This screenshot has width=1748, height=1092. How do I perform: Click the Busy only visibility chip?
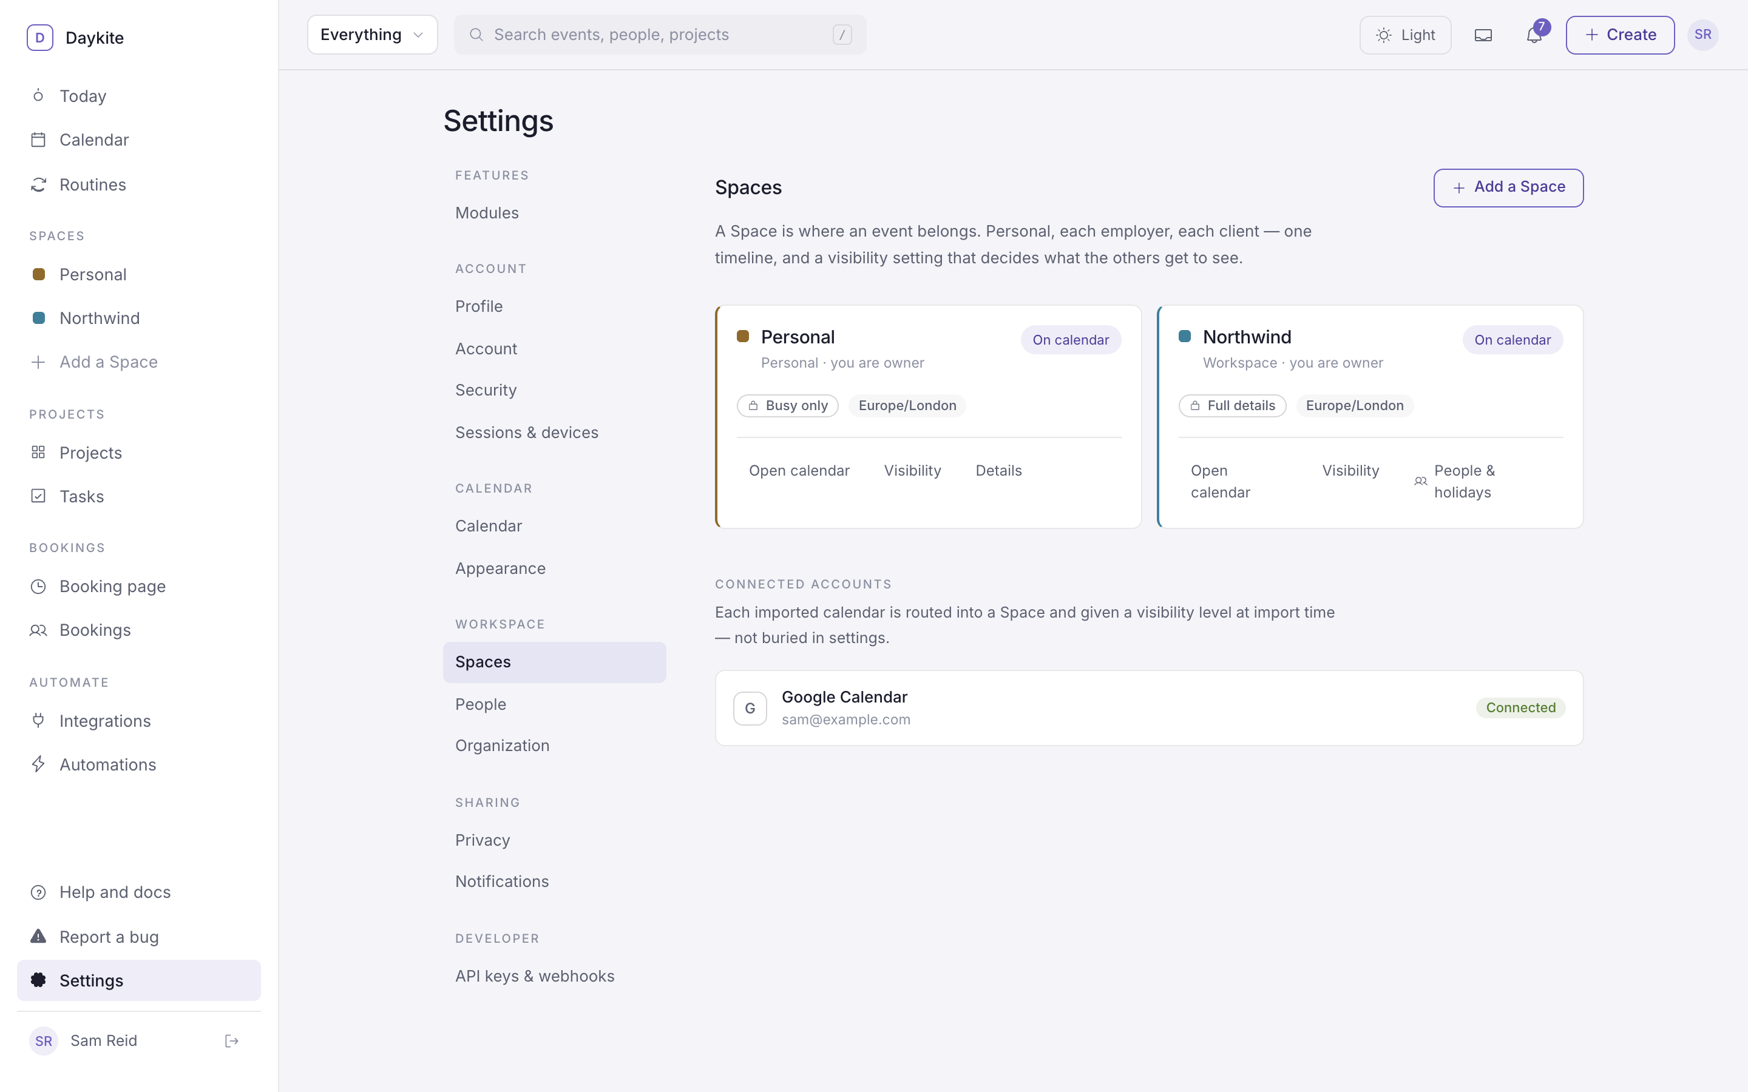pos(787,406)
